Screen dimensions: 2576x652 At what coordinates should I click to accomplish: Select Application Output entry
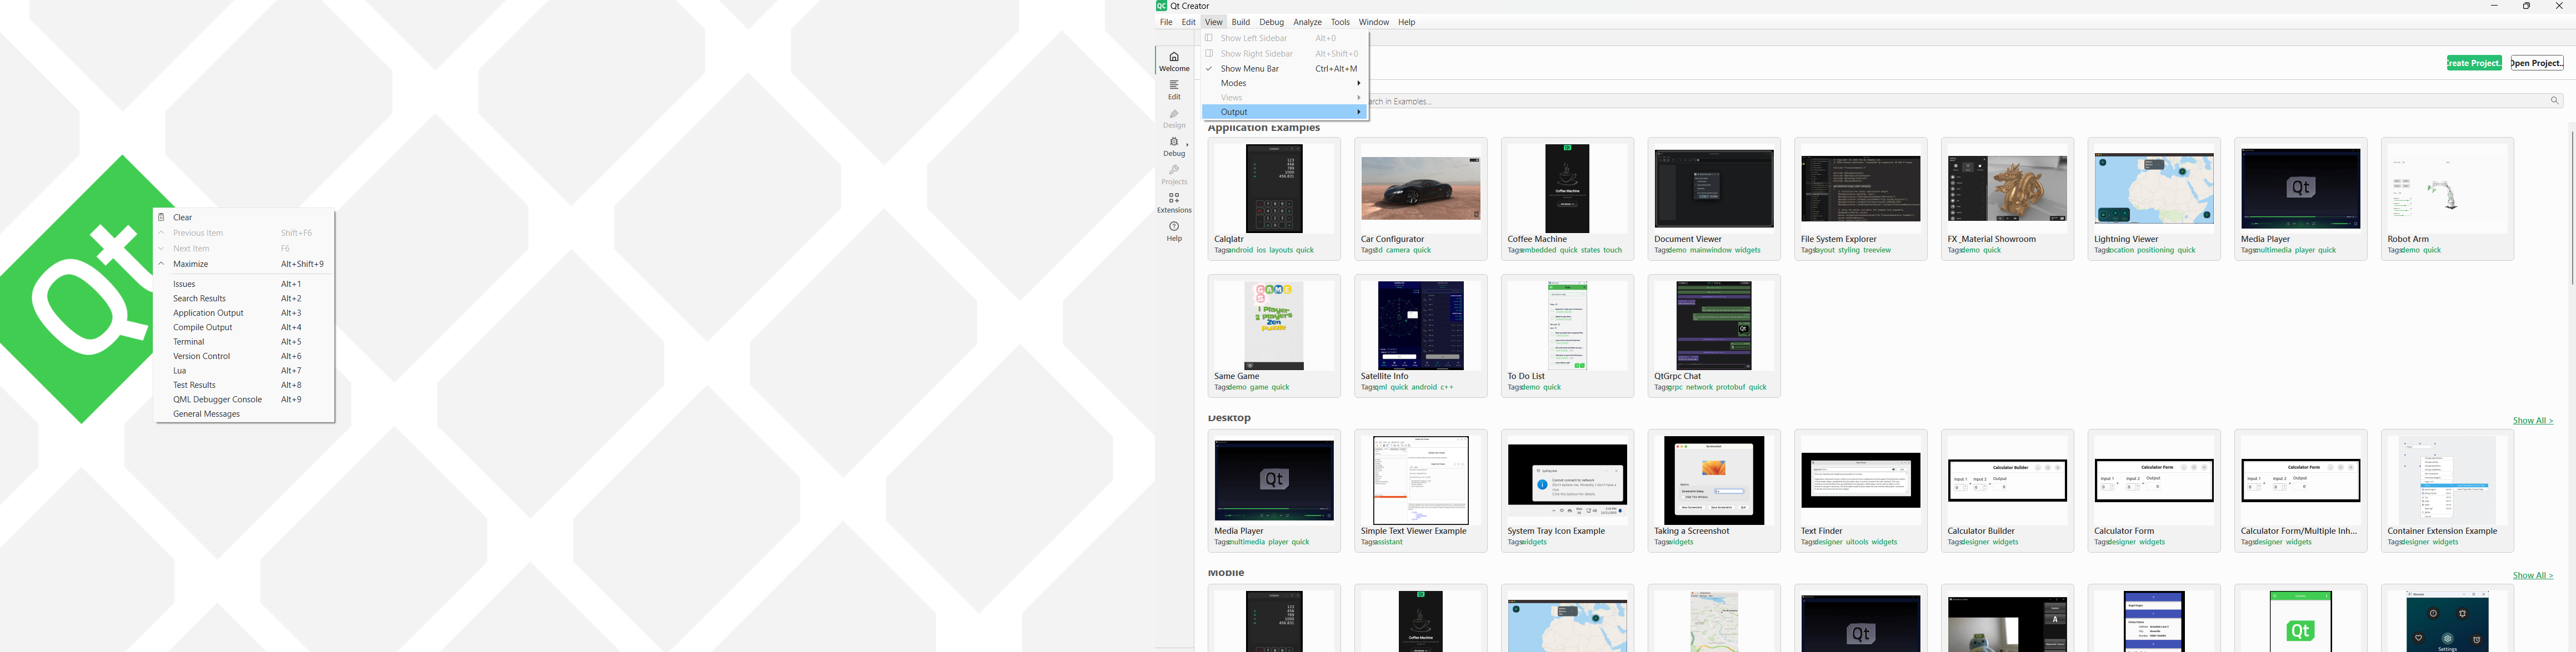click(244, 314)
